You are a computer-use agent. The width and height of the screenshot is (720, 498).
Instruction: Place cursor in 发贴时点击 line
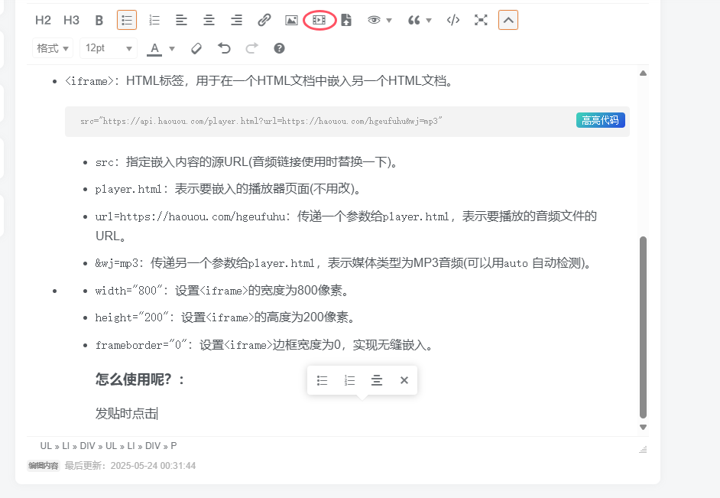click(126, 413)
